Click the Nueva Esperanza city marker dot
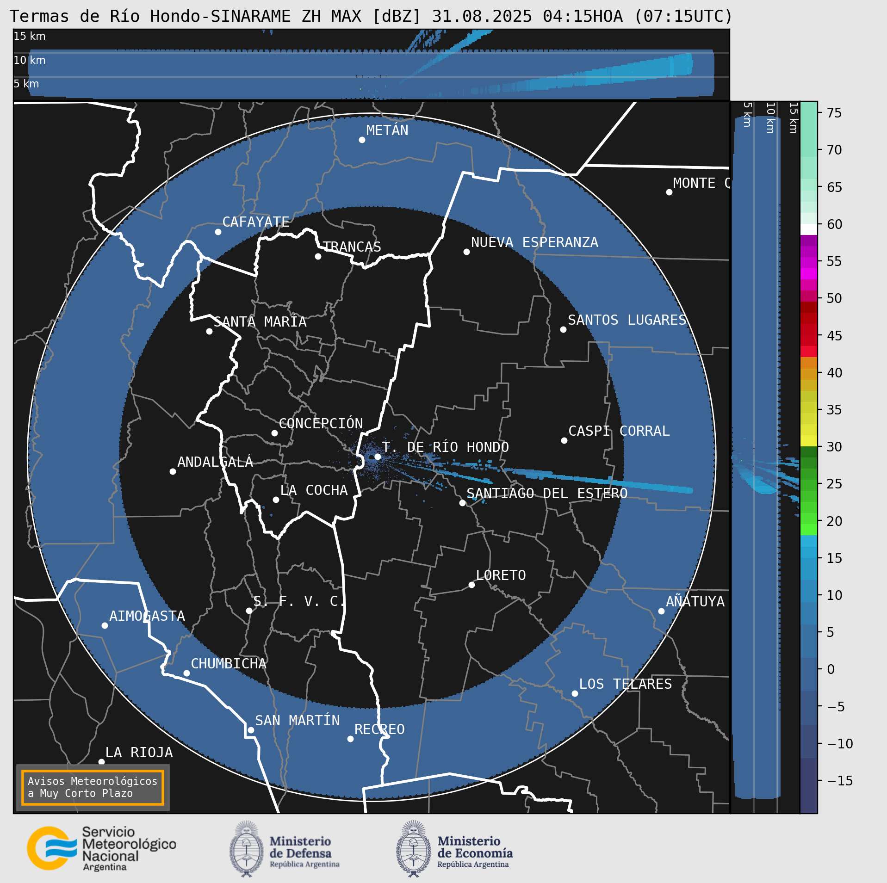Viewport: 887px width, 883px height. 466,252
